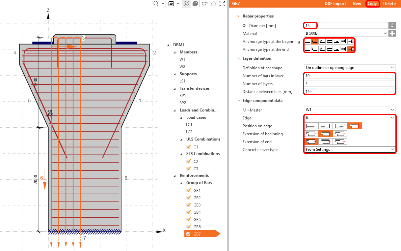Select BP2 under Transfer devices
The height and width of the screenshot is (251, 401).
point(183,103)
